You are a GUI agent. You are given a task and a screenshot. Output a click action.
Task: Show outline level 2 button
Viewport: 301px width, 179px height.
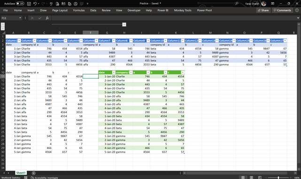pyautogui.click(x=3, y=28)
